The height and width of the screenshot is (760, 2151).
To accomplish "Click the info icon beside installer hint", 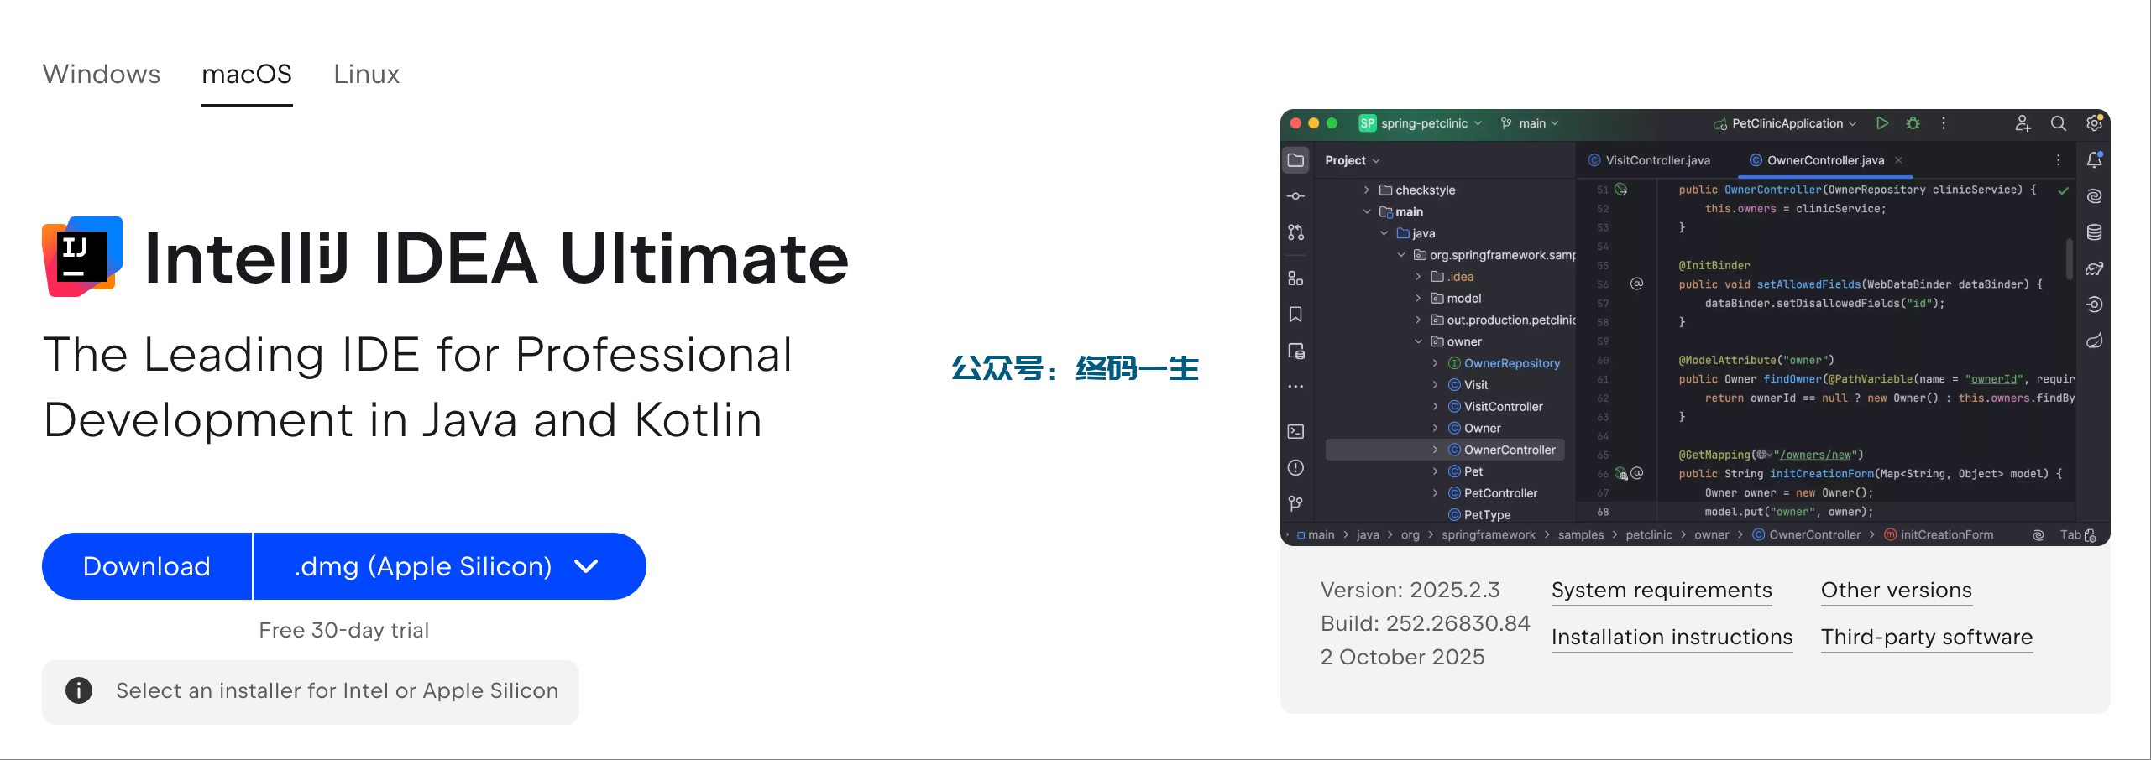I will 79,690.
